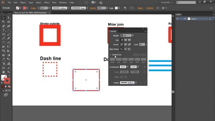Align stroke to outside

[x=129, y=49]
